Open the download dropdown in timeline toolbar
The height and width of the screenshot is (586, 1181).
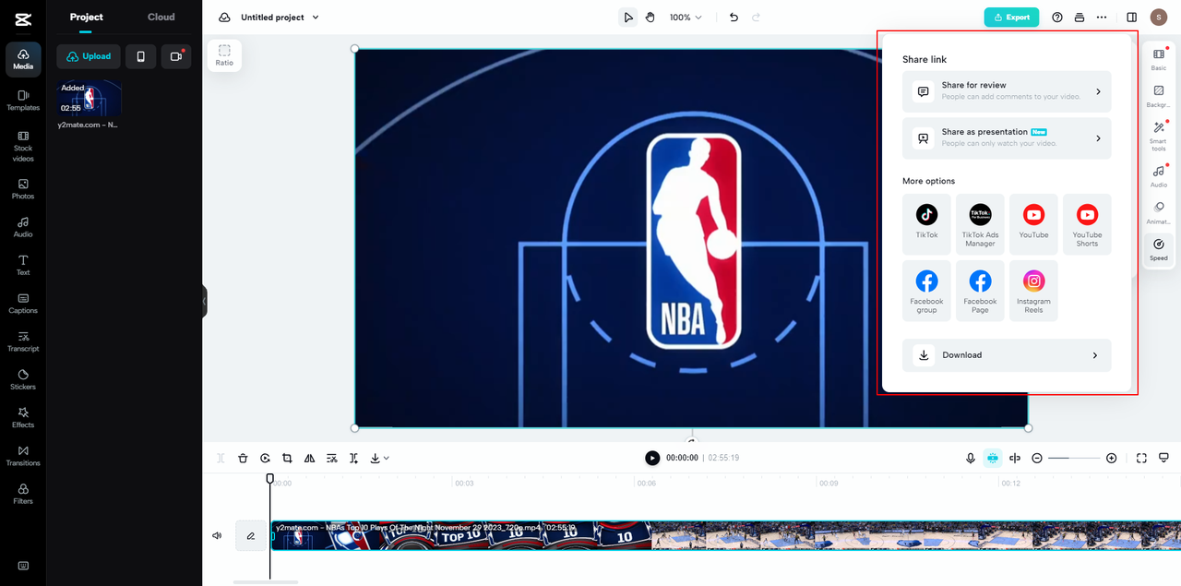point(379,458)
